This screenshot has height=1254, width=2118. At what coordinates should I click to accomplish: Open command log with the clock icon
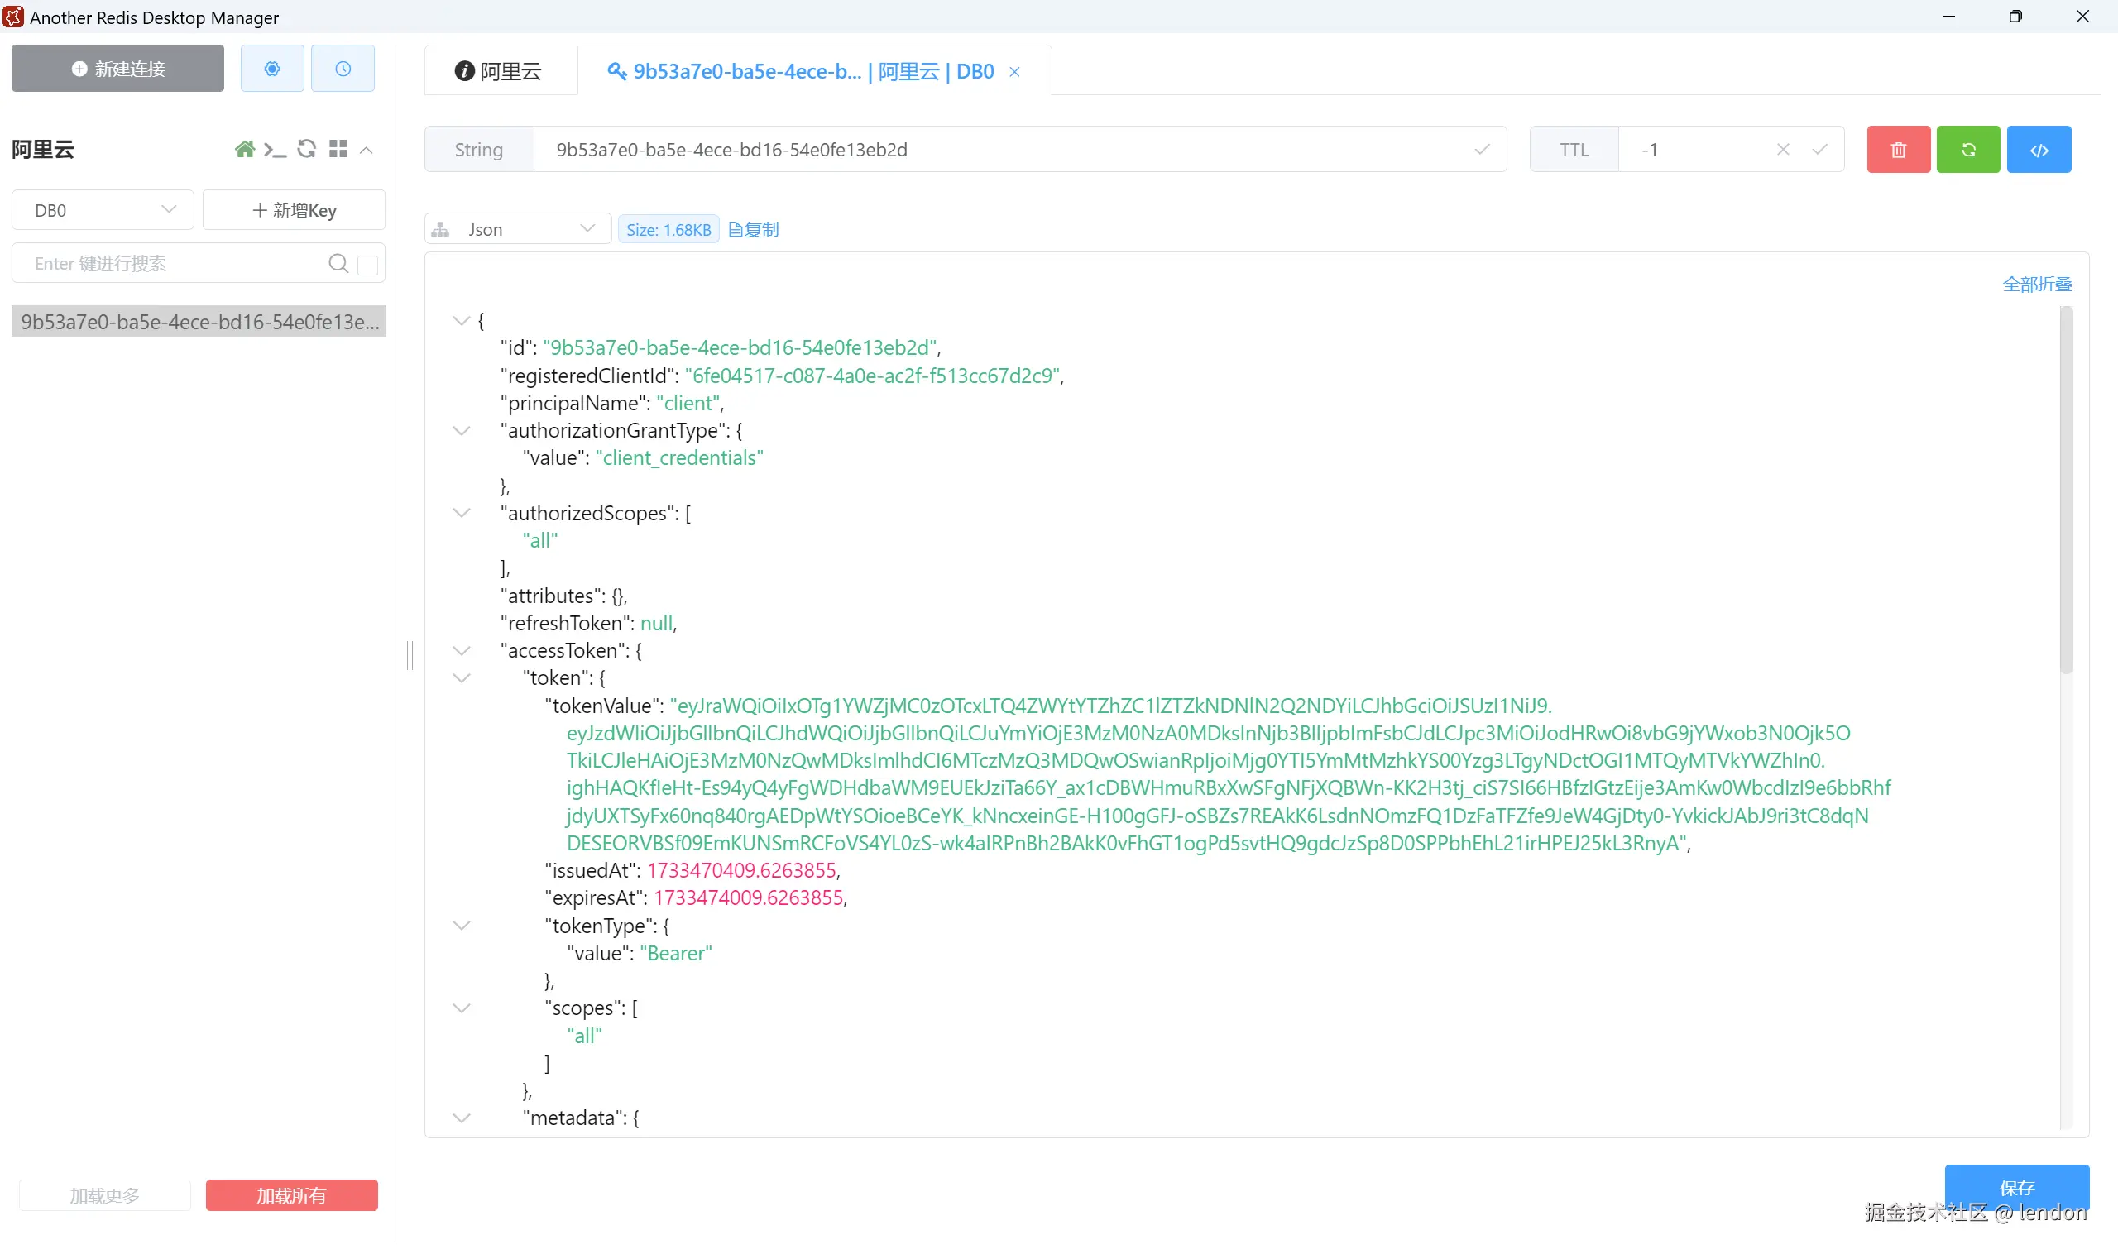point(343,69)
